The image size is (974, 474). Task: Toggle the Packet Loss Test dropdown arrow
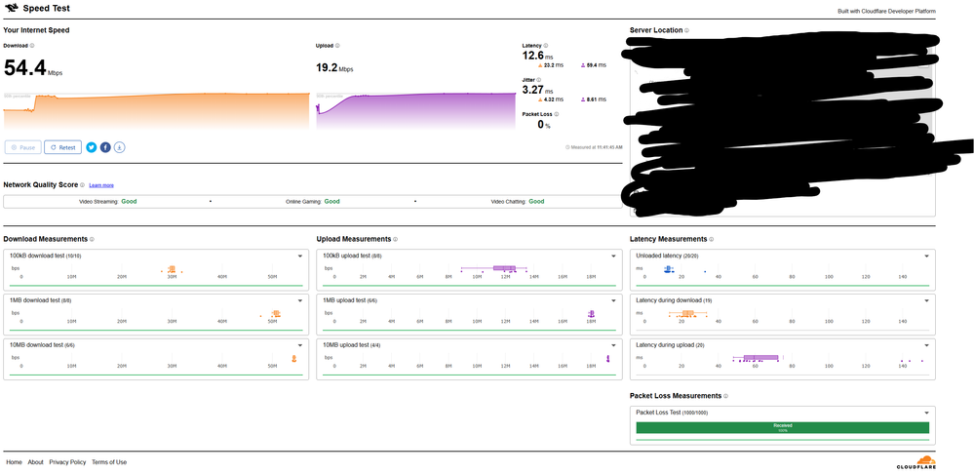click(927, 413)
